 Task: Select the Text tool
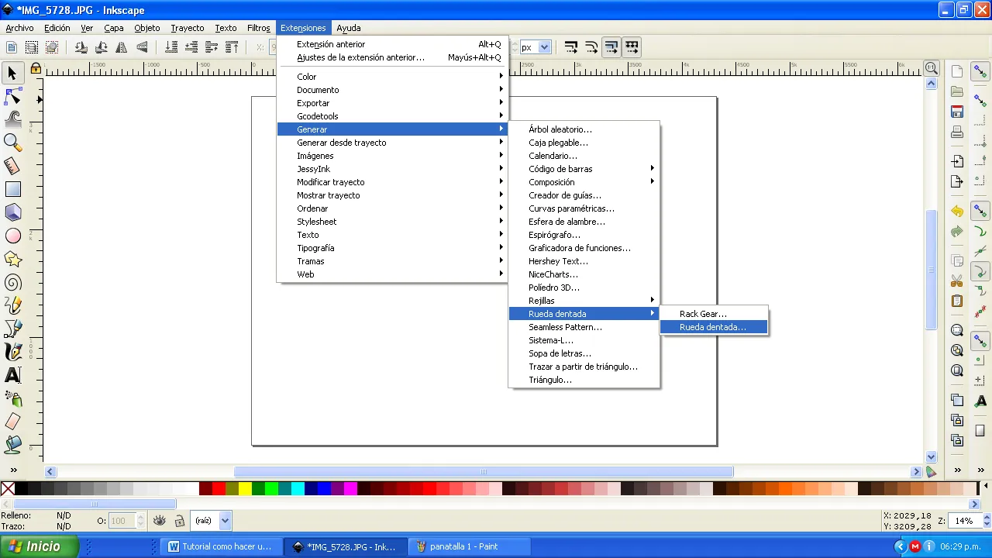point(12,375)
